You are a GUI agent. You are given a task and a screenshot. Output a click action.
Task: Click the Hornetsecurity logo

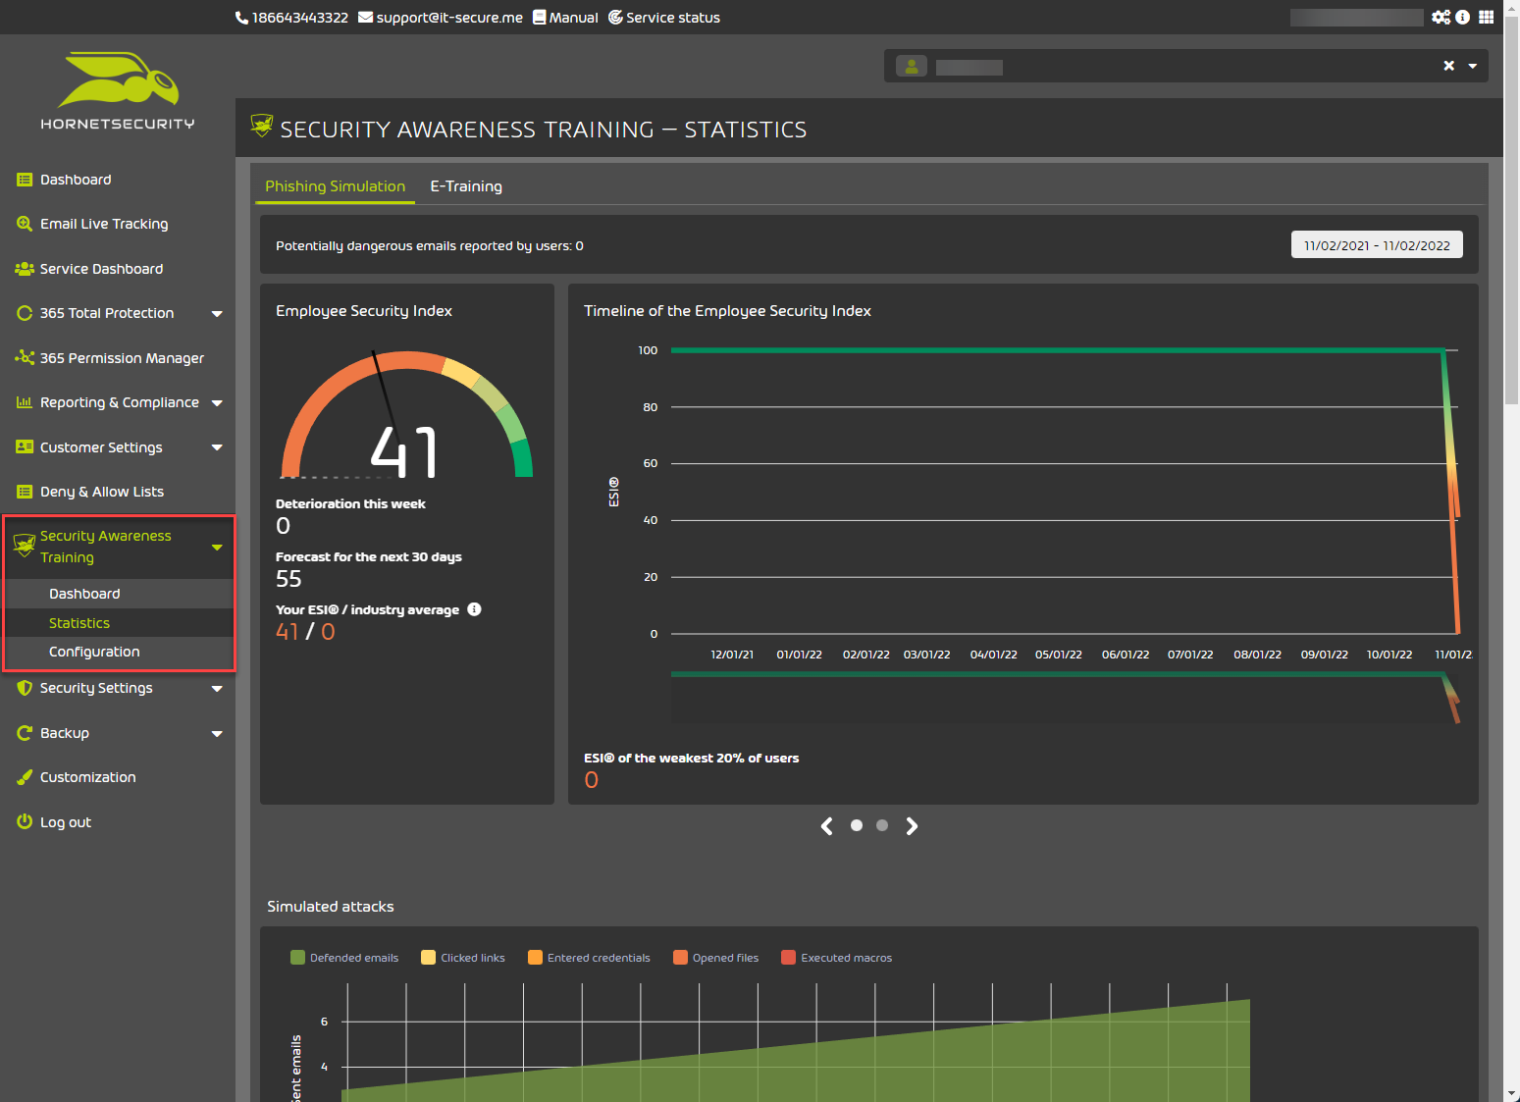[x=118, y=90]
